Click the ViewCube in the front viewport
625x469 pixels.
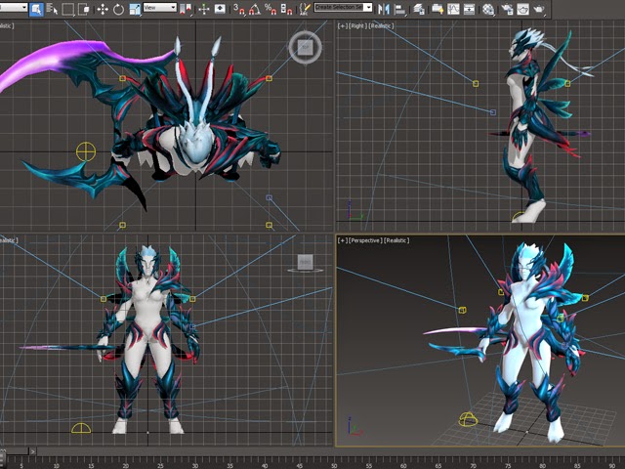point(305,262)
